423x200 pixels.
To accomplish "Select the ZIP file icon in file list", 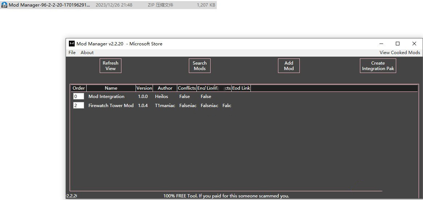I will [x=4, y=5].
